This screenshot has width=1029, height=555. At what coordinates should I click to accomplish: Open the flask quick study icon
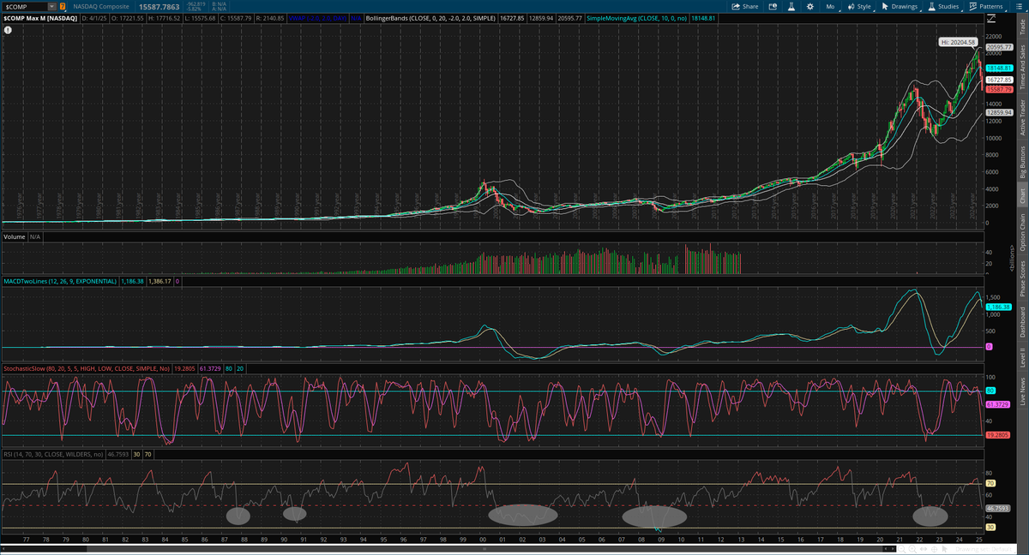(792, 6)
